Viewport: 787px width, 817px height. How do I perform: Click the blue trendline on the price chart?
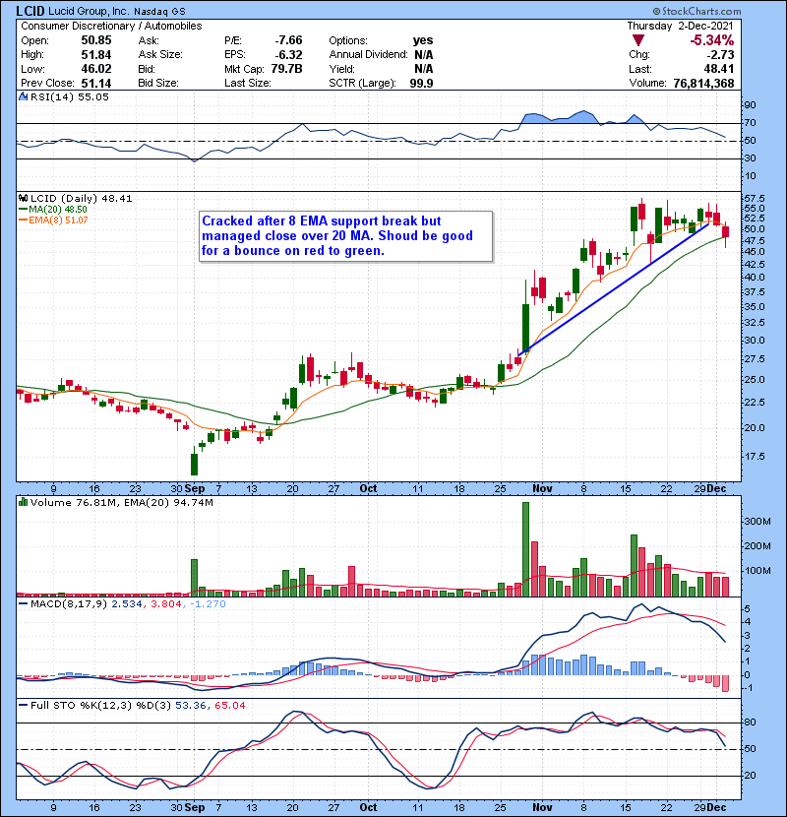point(613,289)
